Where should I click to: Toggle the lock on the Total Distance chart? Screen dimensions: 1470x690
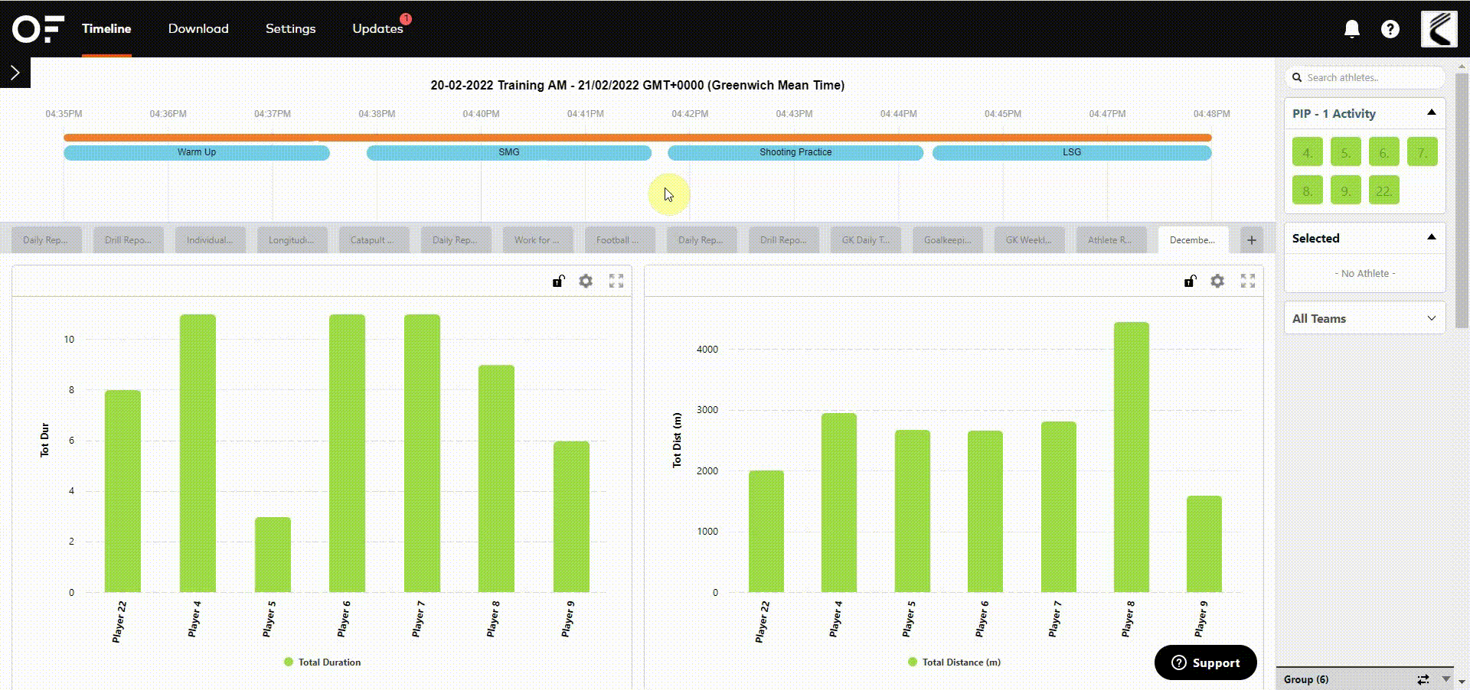[1189, 281]
